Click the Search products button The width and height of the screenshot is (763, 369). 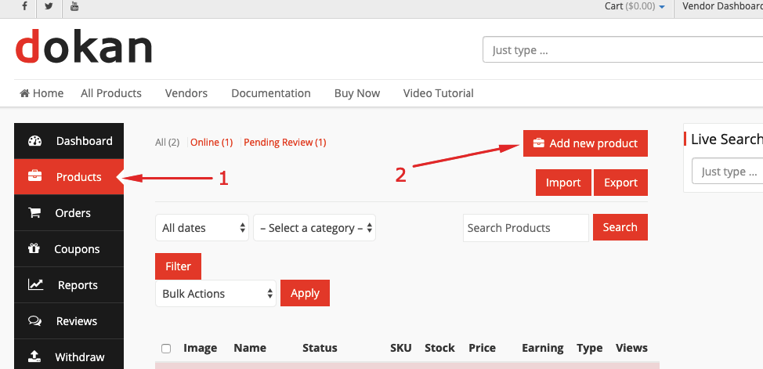point(620,227)
